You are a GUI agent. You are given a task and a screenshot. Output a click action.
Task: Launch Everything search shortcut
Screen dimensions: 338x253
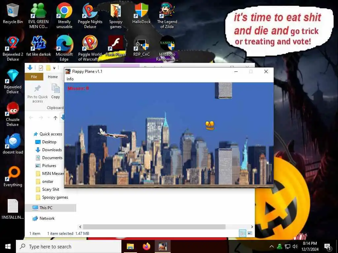pyautogui.click(x=13, y=177)
